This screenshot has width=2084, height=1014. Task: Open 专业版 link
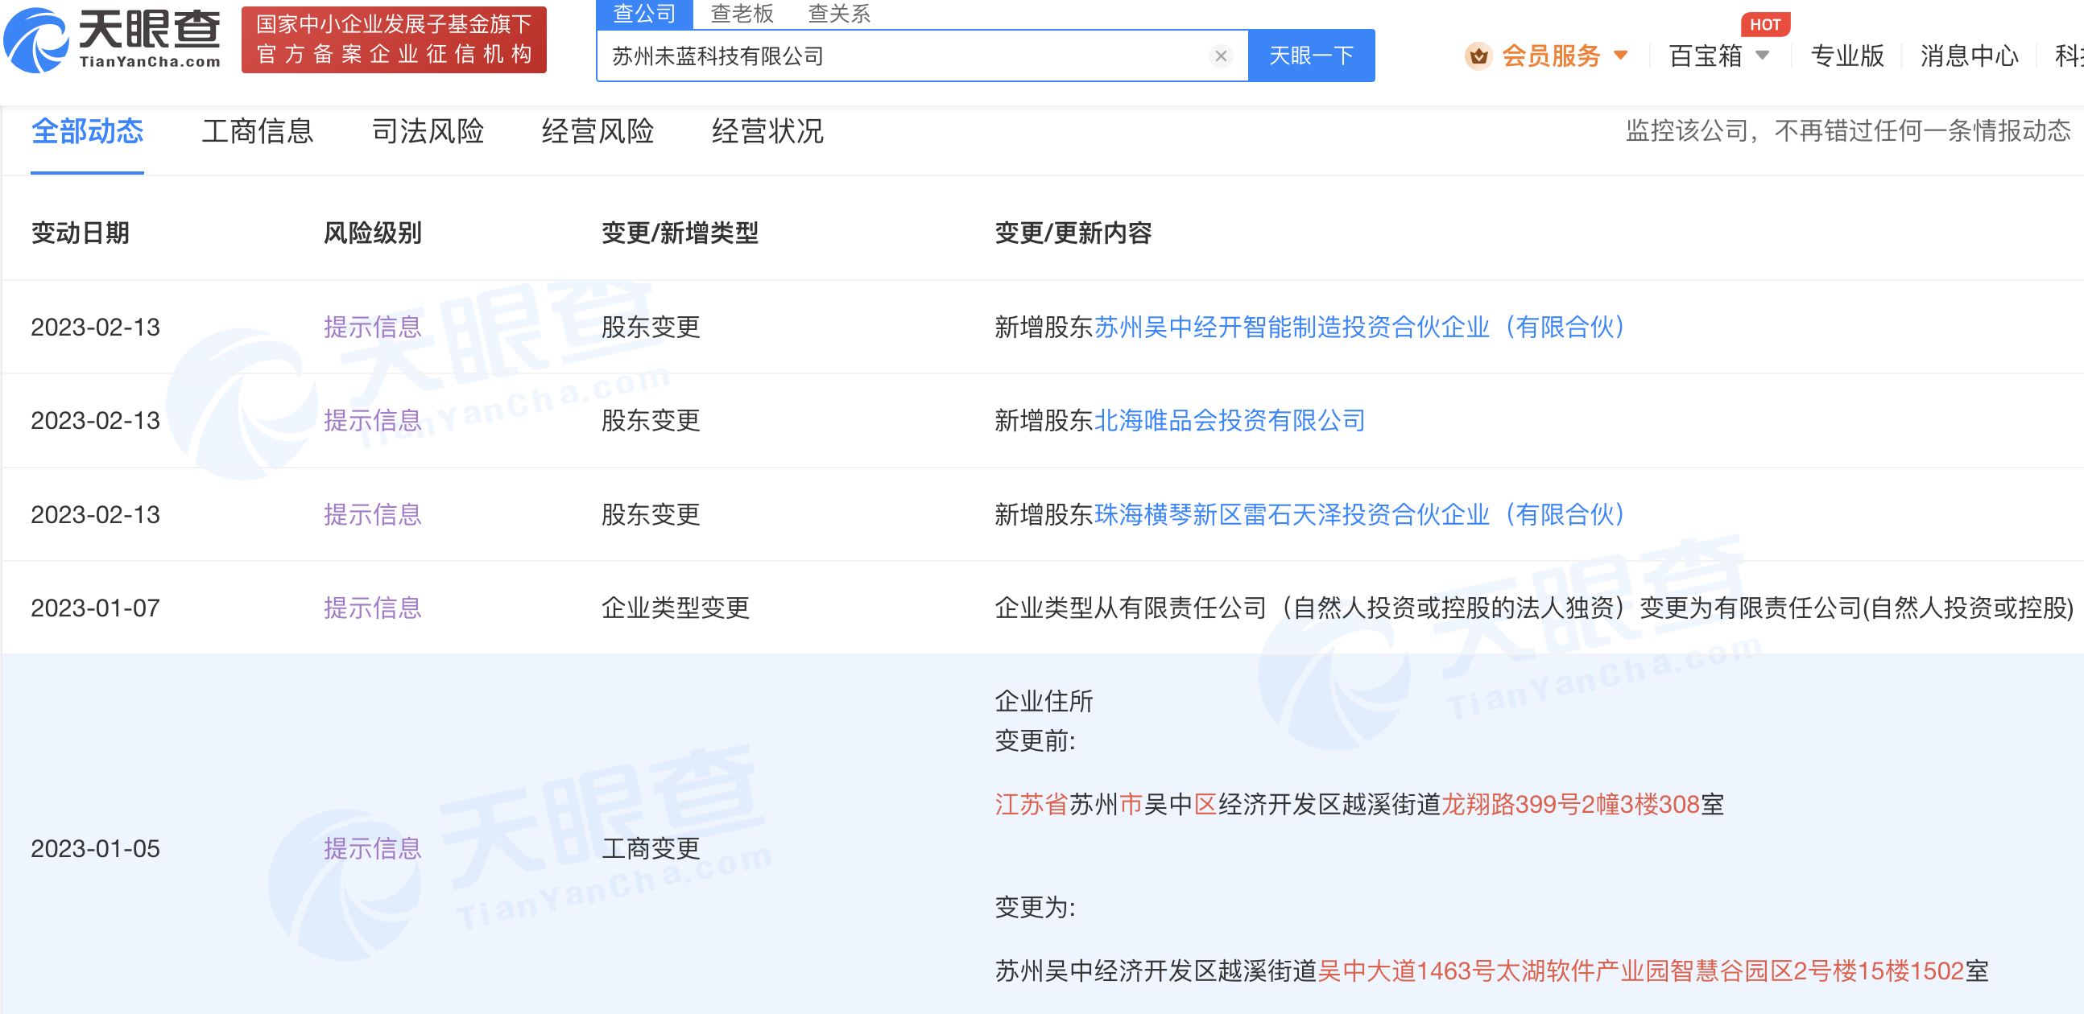tap(1847, 56)
